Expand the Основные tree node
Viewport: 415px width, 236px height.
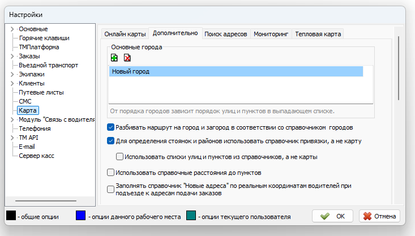(12, 29)
